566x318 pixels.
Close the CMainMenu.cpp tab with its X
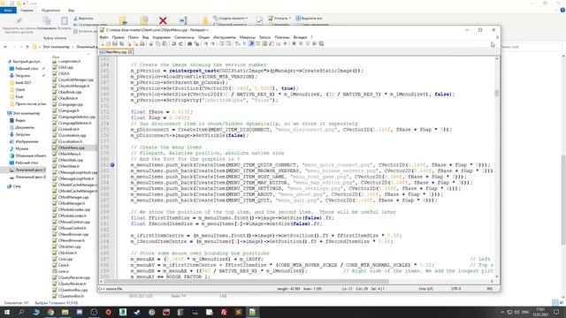130,52
